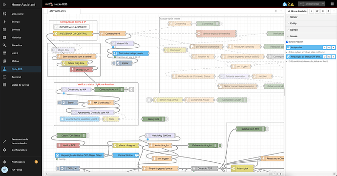Toggle the debug 109 node output button
Viewport: 337px width, 176px height.
[167, 119]
